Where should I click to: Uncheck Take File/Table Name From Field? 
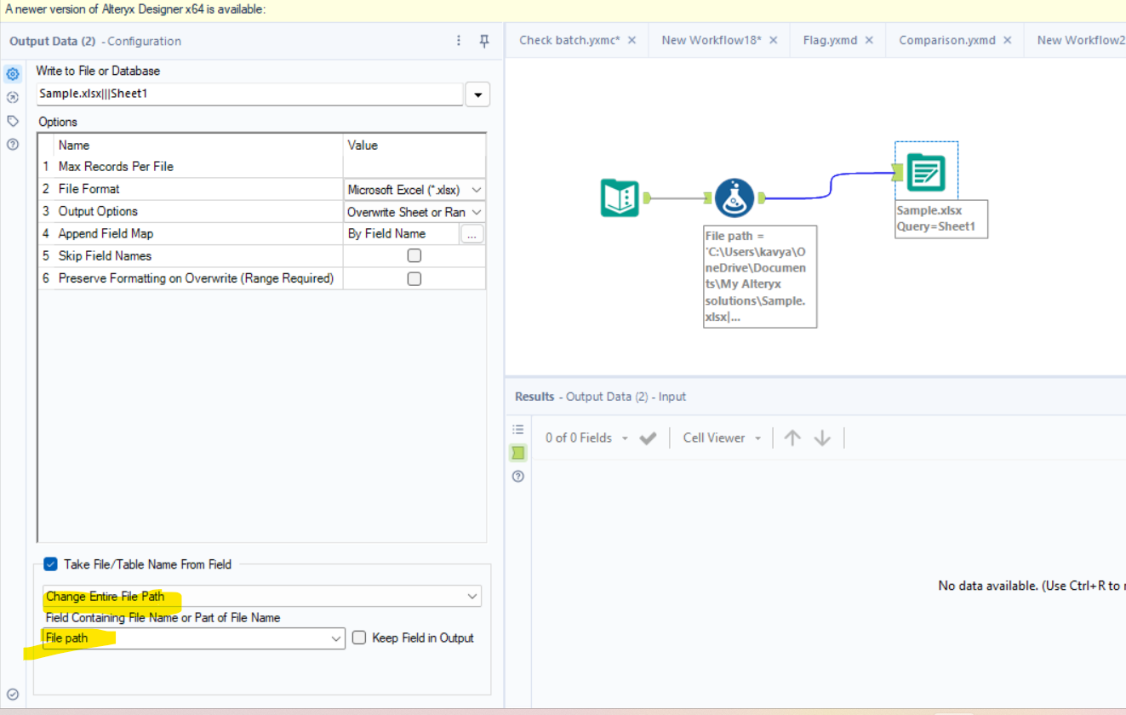pyautogui.click(x=50, y=563)
